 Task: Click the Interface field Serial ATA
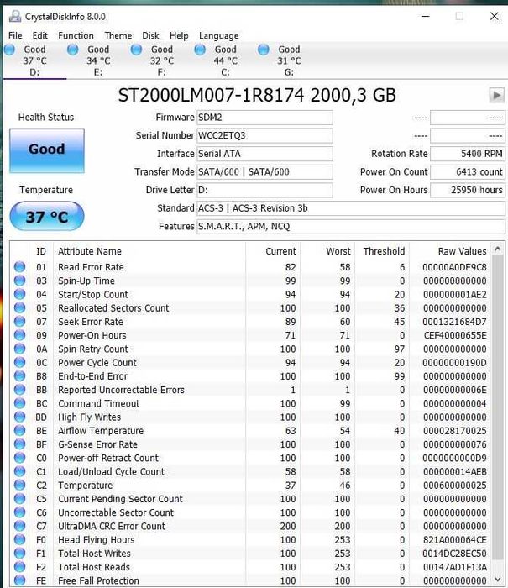(264, 154)
